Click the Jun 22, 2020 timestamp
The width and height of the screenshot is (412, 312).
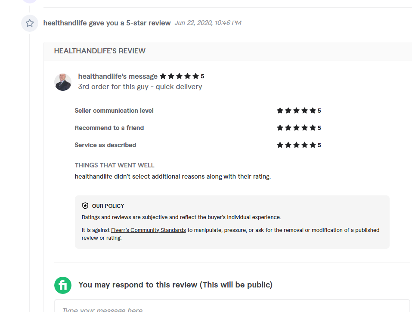[208, 23]
